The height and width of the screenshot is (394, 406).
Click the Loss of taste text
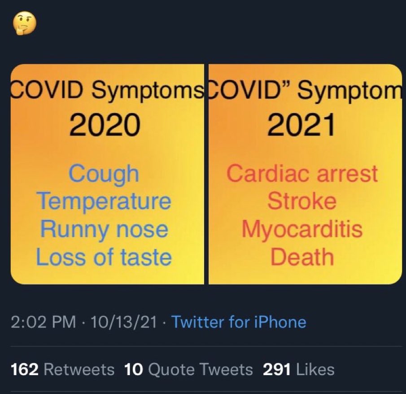[x=104, y=258]
